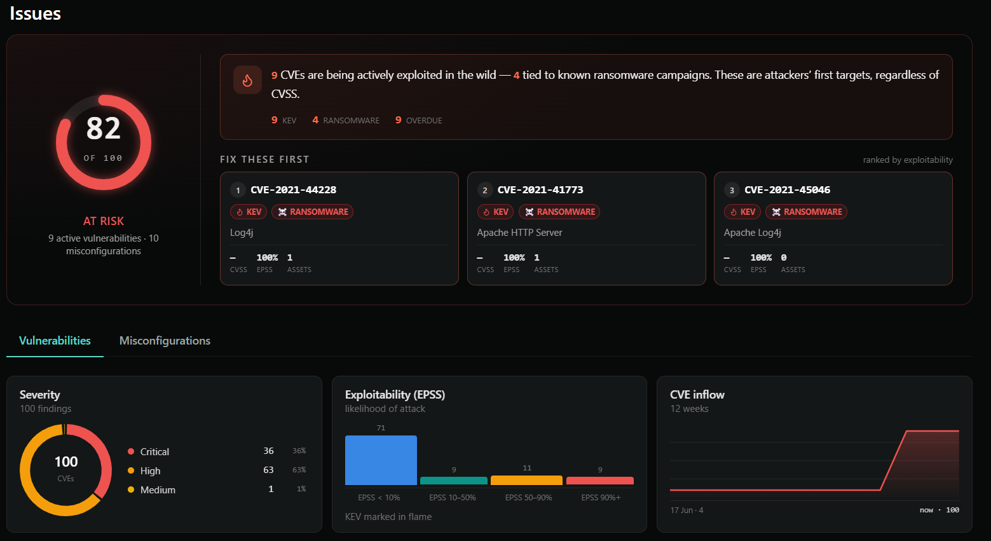Click the RANSOMWARE badge on CVE-2021-45046
991x541 pixels.
click(806, 212)
